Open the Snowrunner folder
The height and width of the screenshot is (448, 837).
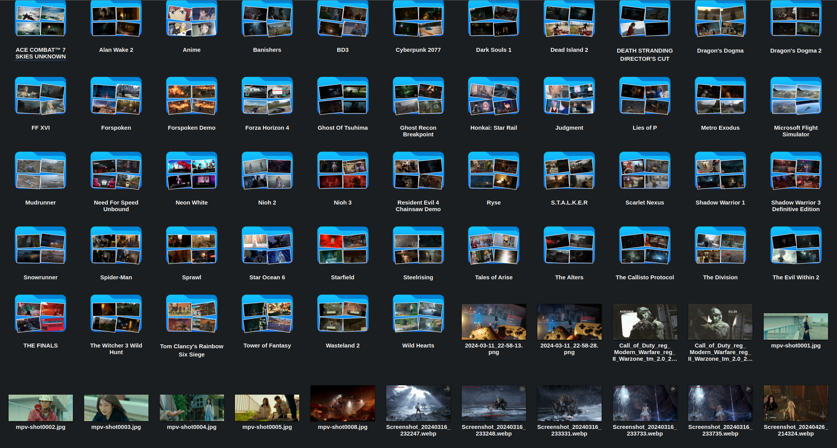tap(41, 245)
